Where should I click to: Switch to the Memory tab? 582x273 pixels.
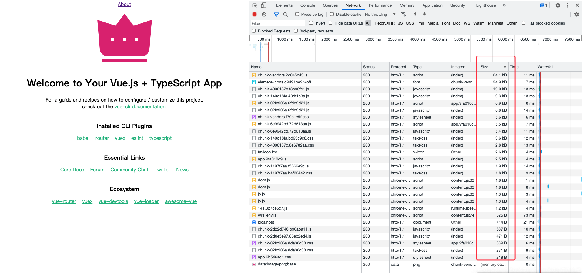[407, 5]
